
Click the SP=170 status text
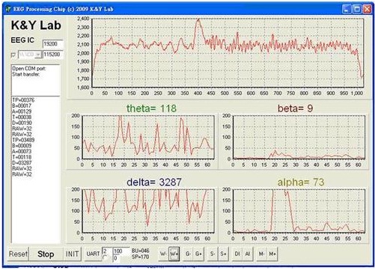click(x=141, y=257)
